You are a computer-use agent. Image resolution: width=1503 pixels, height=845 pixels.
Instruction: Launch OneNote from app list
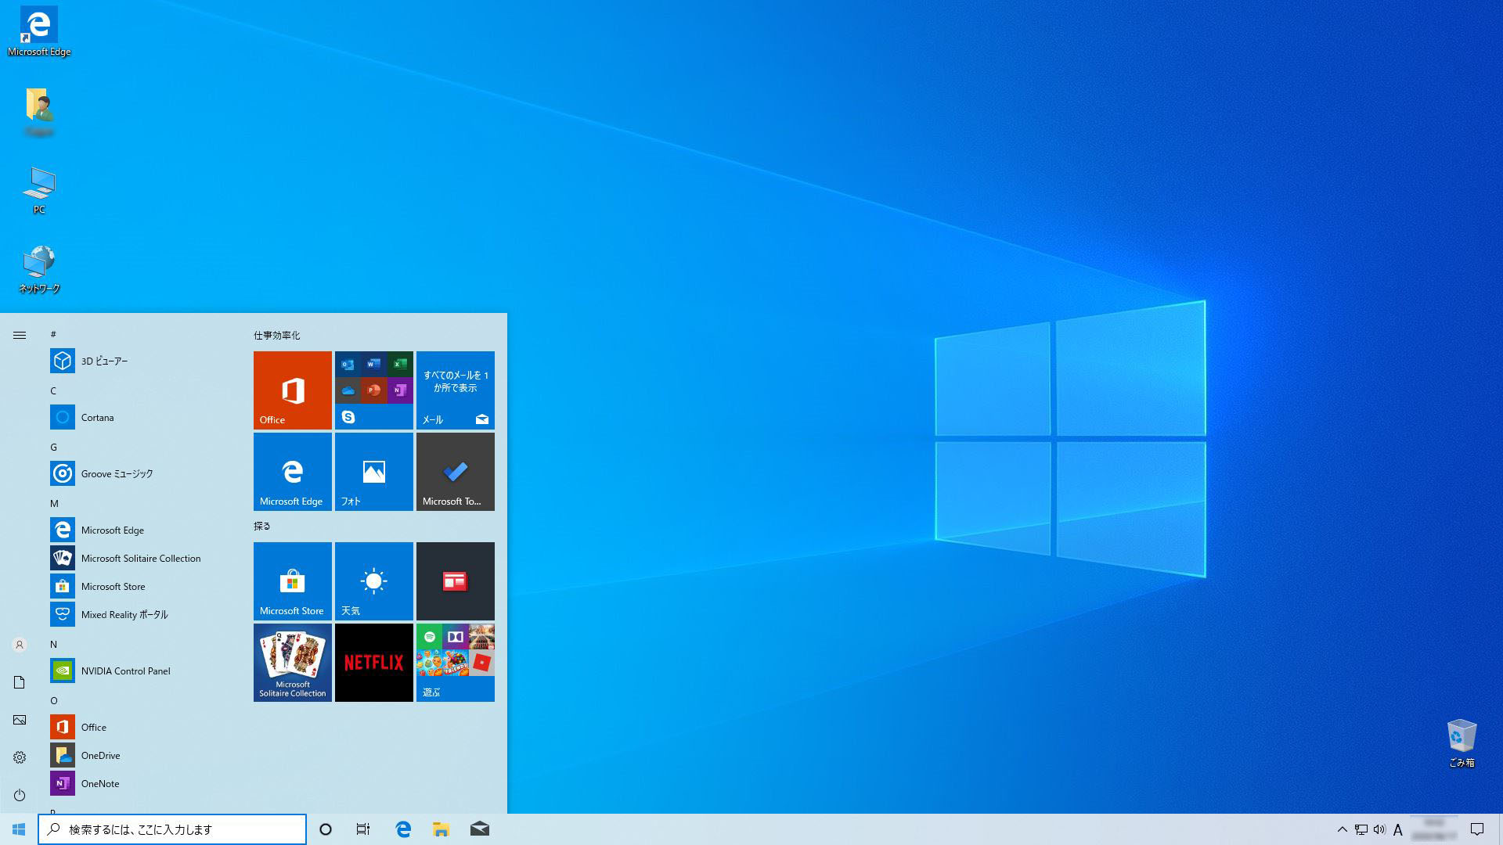(141, 783)
